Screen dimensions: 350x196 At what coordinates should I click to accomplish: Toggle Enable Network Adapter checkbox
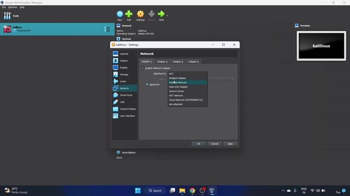(x=143, y=68)
